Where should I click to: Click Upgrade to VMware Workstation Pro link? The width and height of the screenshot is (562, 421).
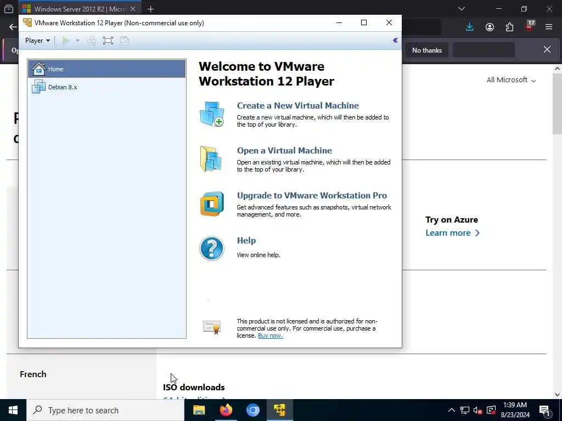point(312,196)
